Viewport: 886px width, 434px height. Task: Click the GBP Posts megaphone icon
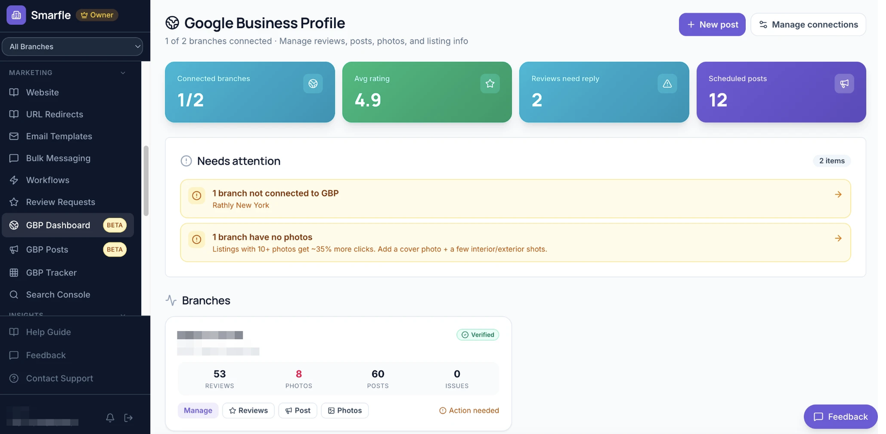(14, 249)
